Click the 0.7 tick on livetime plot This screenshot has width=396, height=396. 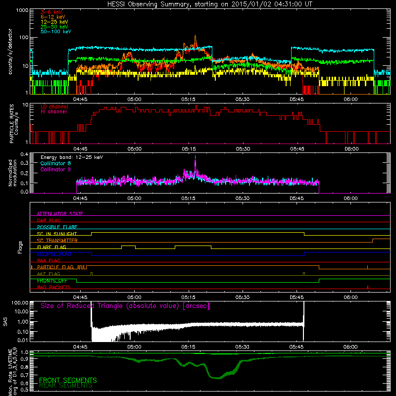(24, 375)
